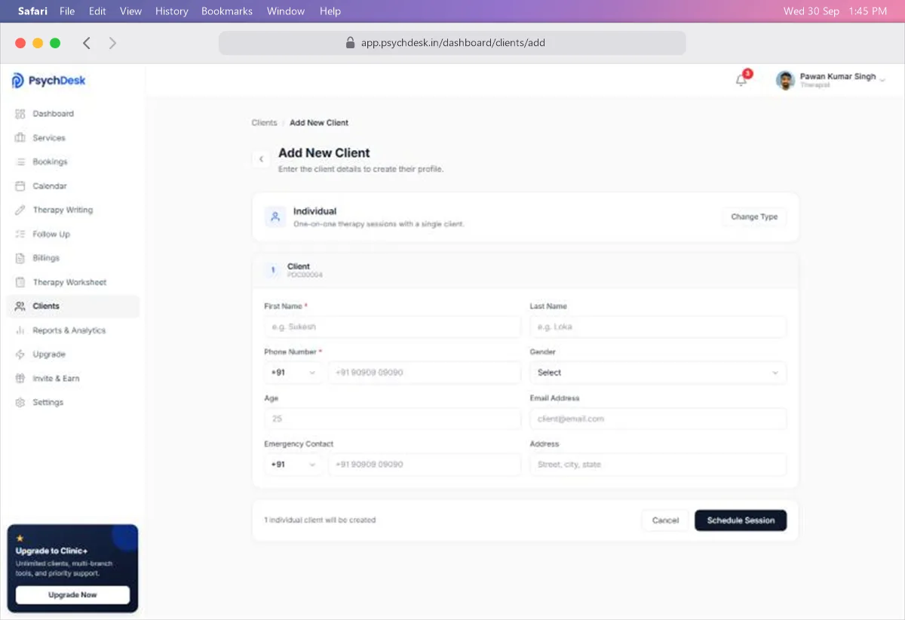
Task: Expand the user profile dropdown chevron
Action: (882, 80)
